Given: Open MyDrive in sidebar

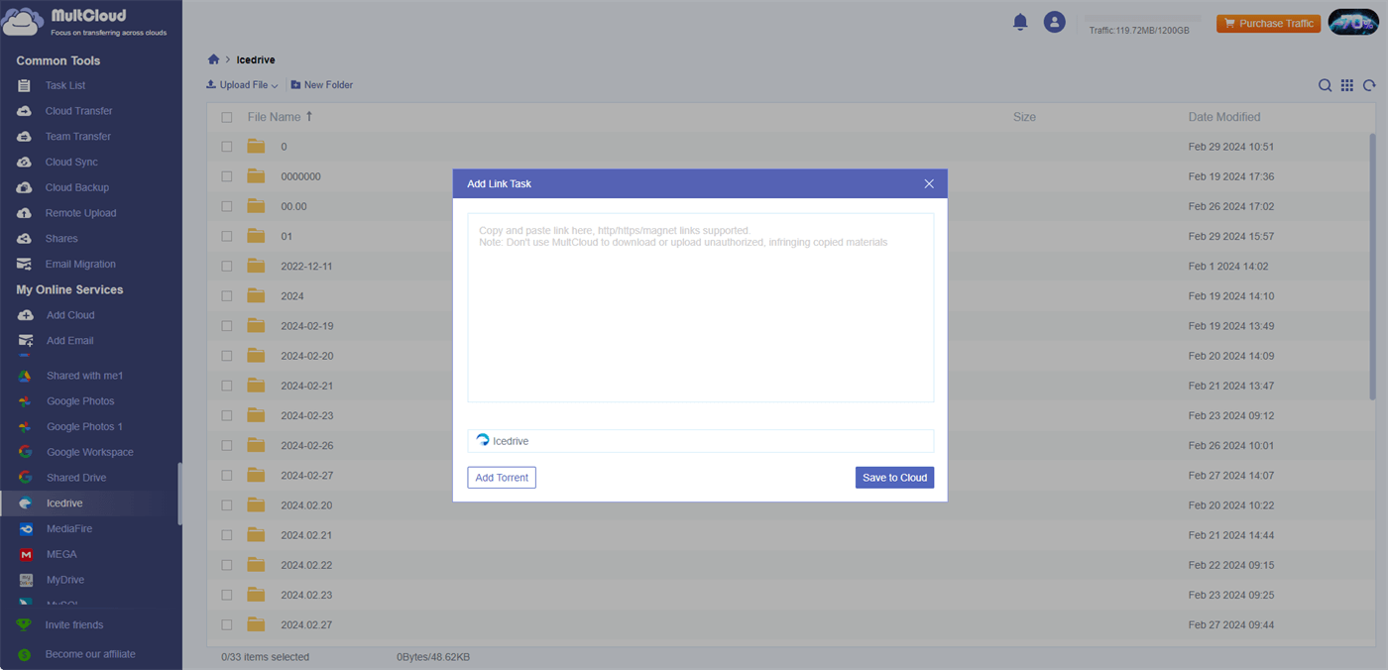Looking at the screenshot, I should pyautogui.click(x=65, y=580).
